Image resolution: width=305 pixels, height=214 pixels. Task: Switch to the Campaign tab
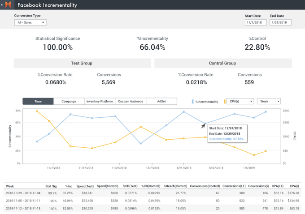69,102
